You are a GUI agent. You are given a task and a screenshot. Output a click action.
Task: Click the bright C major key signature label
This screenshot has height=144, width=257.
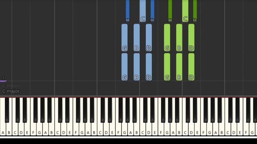click(11, 91)
